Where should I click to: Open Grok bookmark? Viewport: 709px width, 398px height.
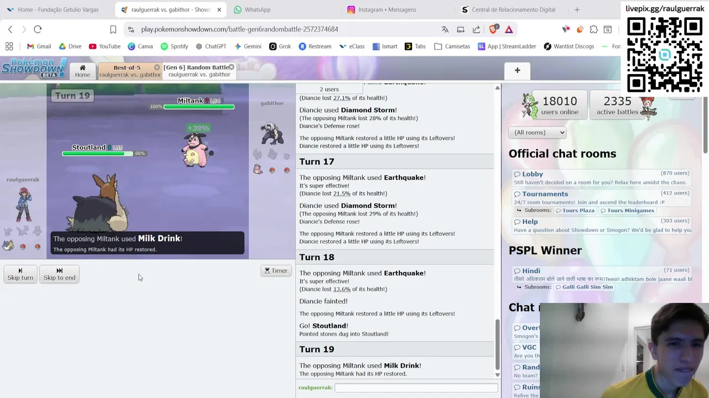[280, 46]
